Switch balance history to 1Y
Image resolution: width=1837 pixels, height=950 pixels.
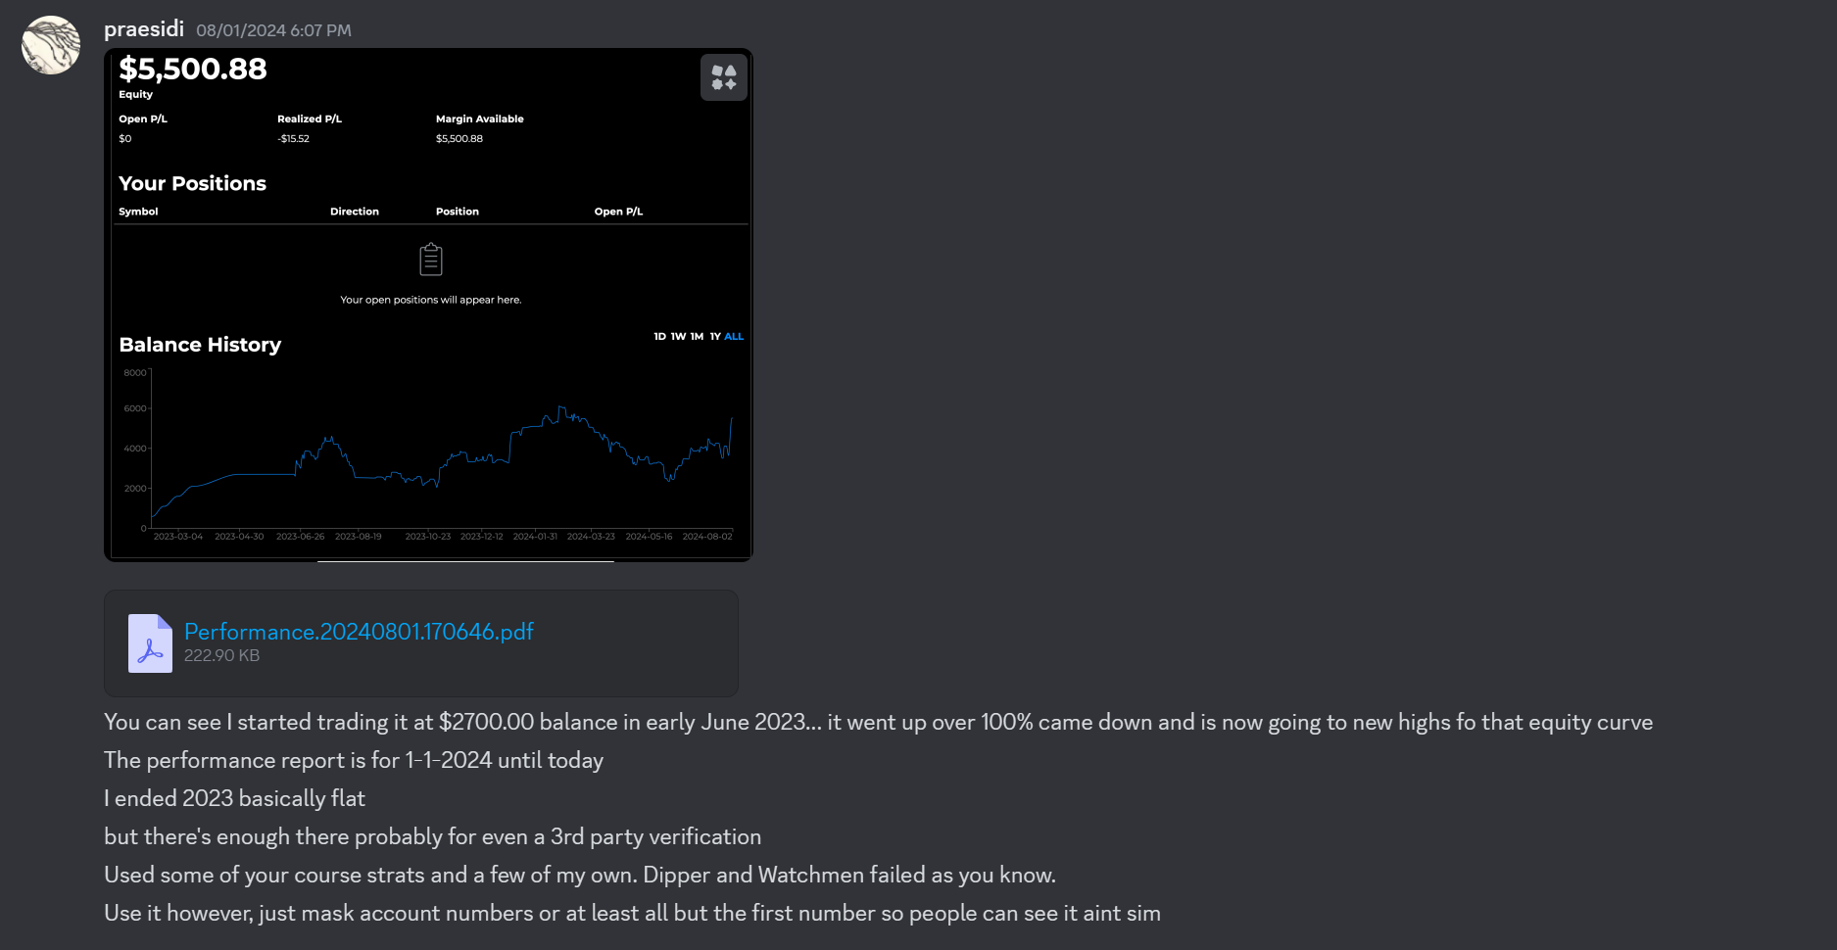click(x=715, y=336)
